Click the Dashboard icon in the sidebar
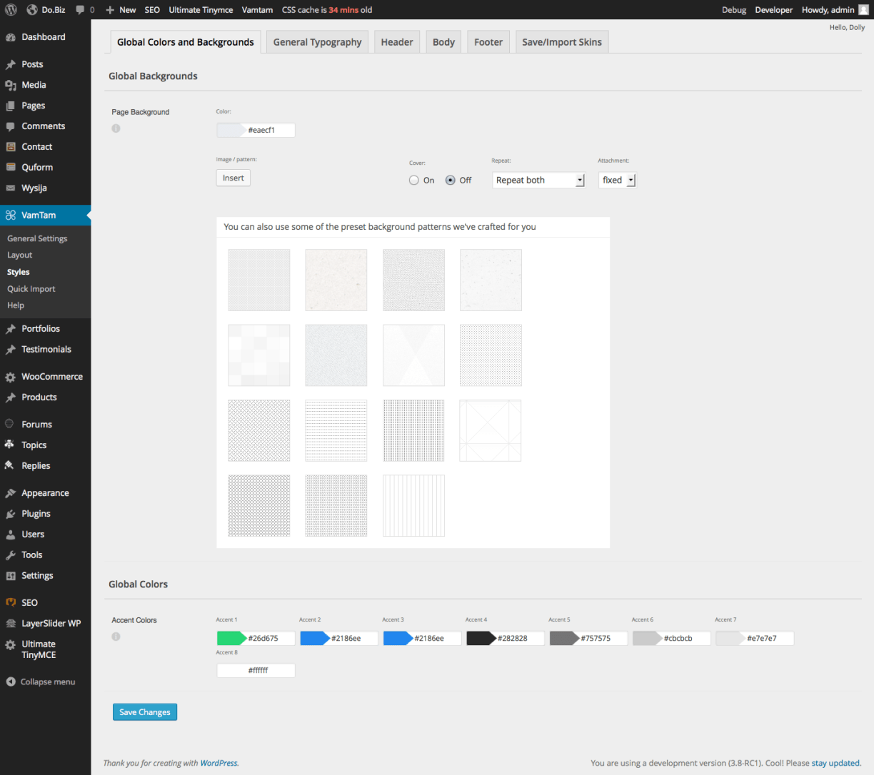The height and width of the screenshot is (775, 874). [11, 37]
